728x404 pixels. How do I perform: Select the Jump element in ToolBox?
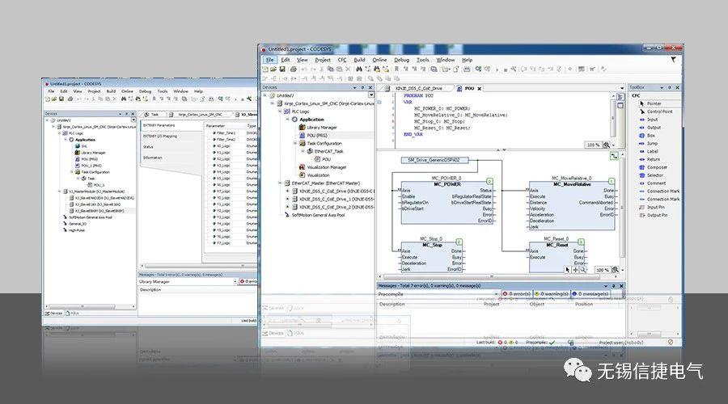649,143
